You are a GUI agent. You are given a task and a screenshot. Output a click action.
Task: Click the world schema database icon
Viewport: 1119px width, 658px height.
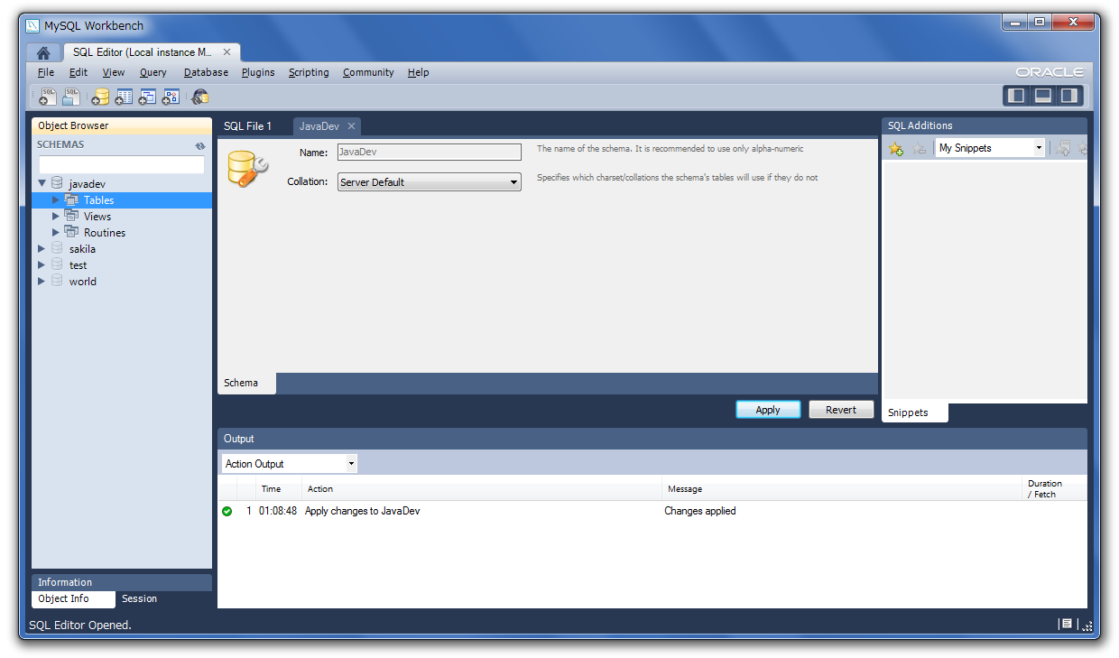coord(57,281)
